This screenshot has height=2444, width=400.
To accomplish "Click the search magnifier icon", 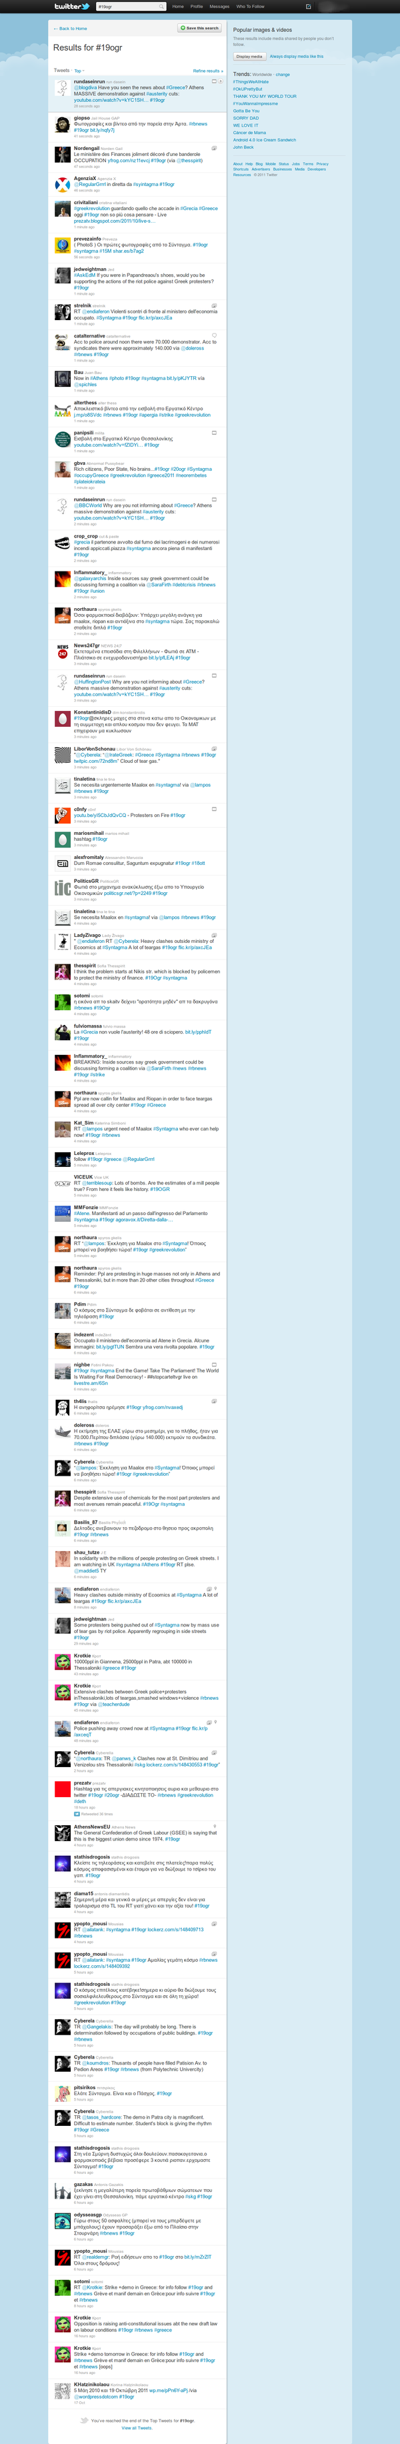I will point(162,7).
